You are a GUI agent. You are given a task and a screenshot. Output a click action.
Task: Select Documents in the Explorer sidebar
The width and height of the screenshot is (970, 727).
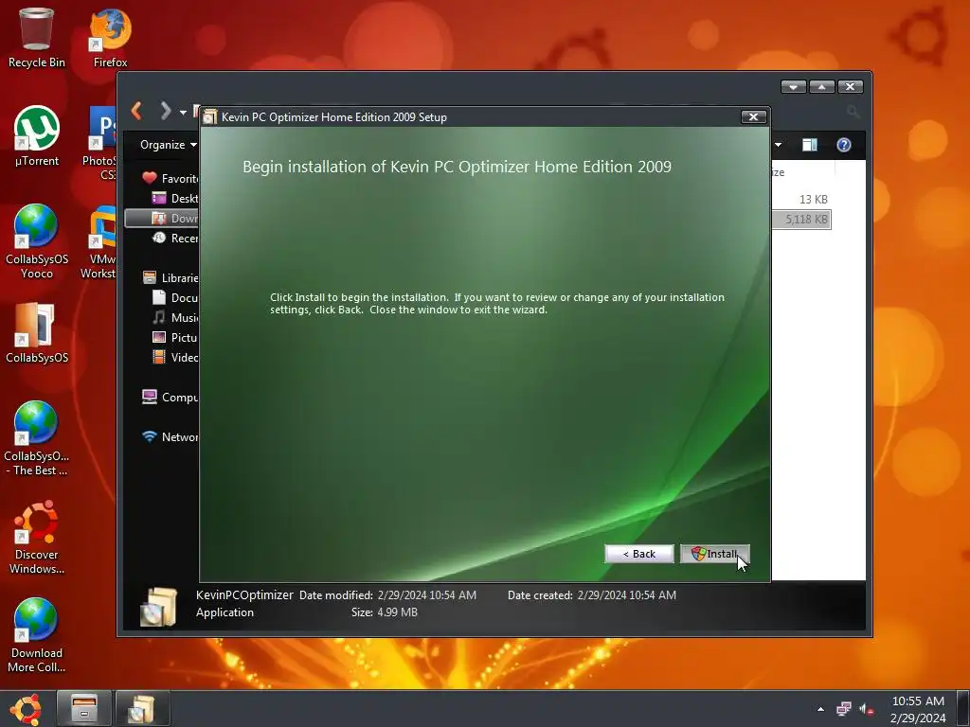175,297
